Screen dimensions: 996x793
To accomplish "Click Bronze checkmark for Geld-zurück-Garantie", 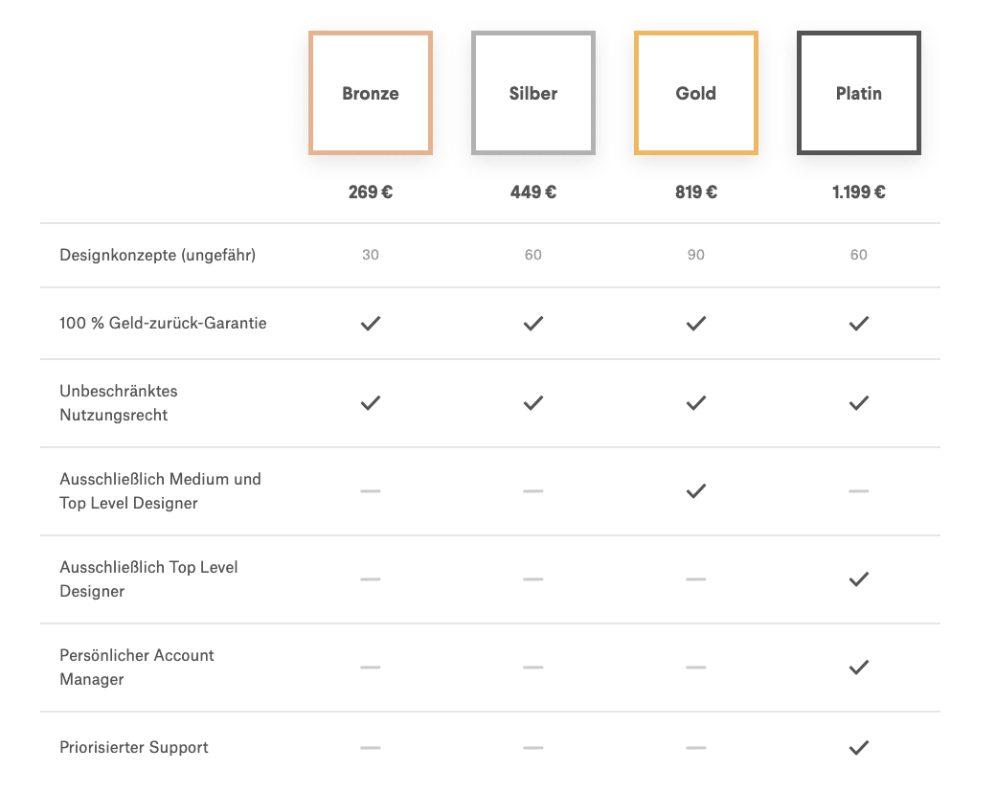I will (371, 324).
